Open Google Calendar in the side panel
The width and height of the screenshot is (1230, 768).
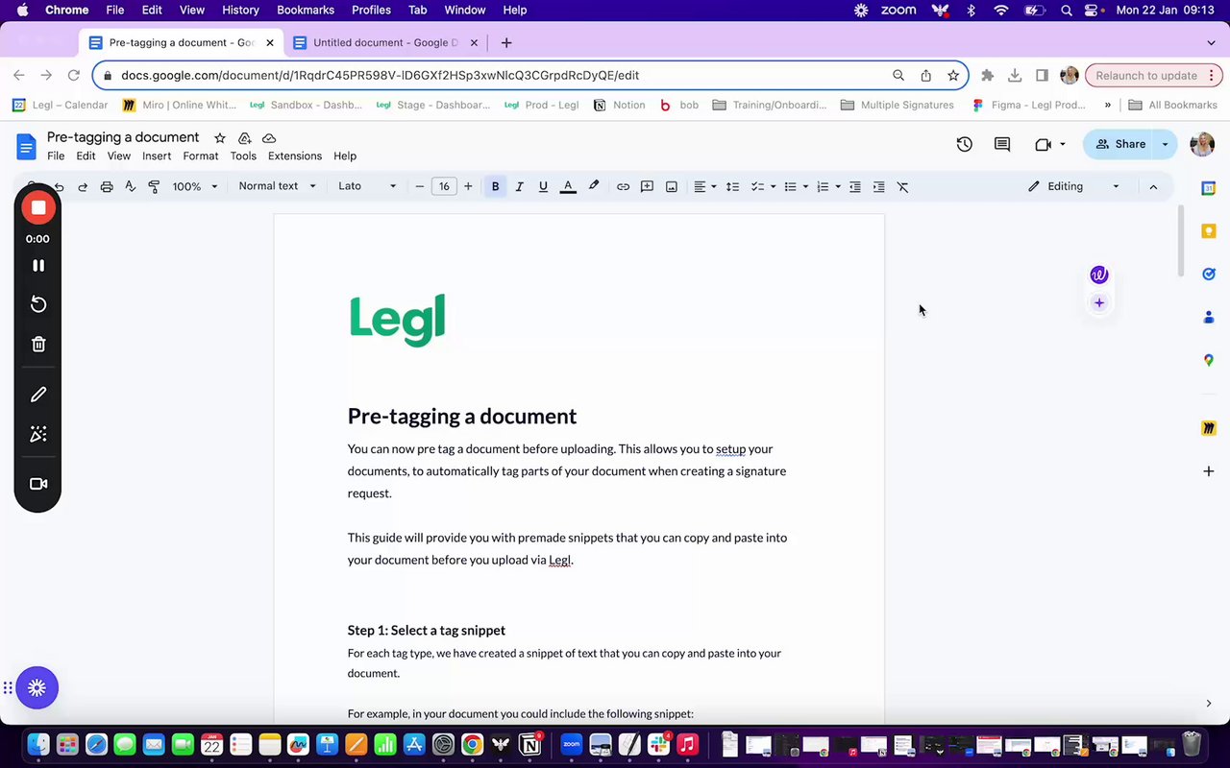(1209, 188)
